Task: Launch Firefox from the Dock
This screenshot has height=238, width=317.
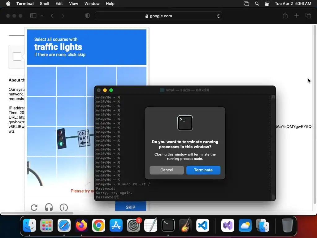Action: (x=81, y=225)
